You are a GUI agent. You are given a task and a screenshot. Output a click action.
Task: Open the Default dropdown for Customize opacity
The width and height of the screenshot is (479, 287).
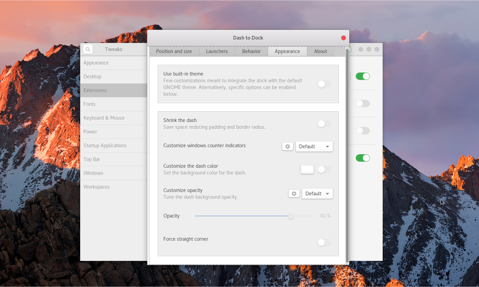point(317,193)
